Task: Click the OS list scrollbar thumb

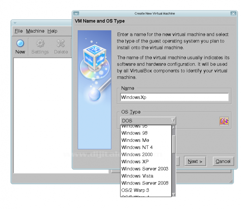Action: pyautogui.click(x=174, y=144)
